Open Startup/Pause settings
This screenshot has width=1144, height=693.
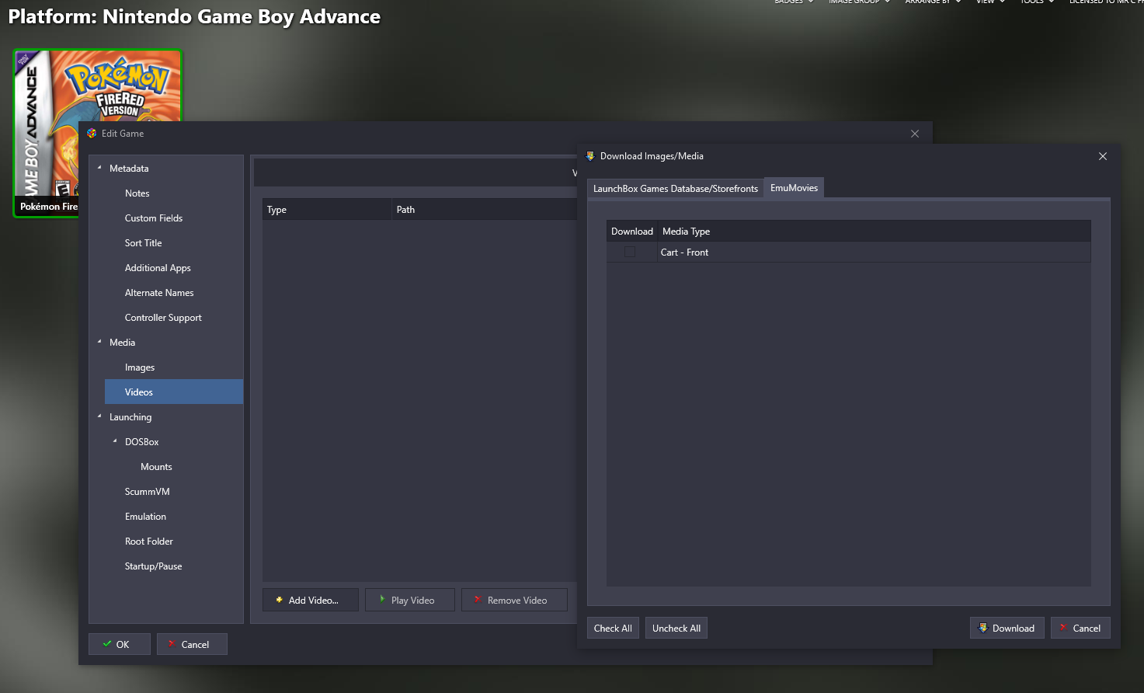pos(153,566)
